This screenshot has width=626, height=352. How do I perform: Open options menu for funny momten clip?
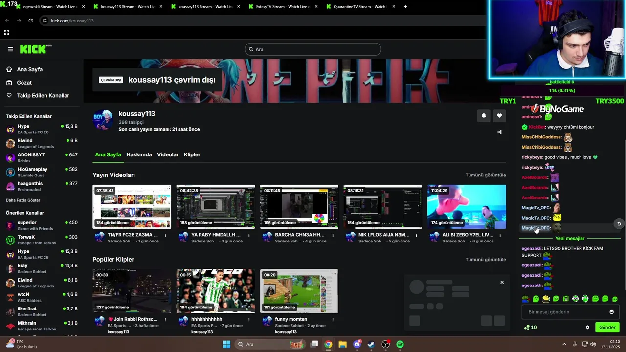click(333, 320)
